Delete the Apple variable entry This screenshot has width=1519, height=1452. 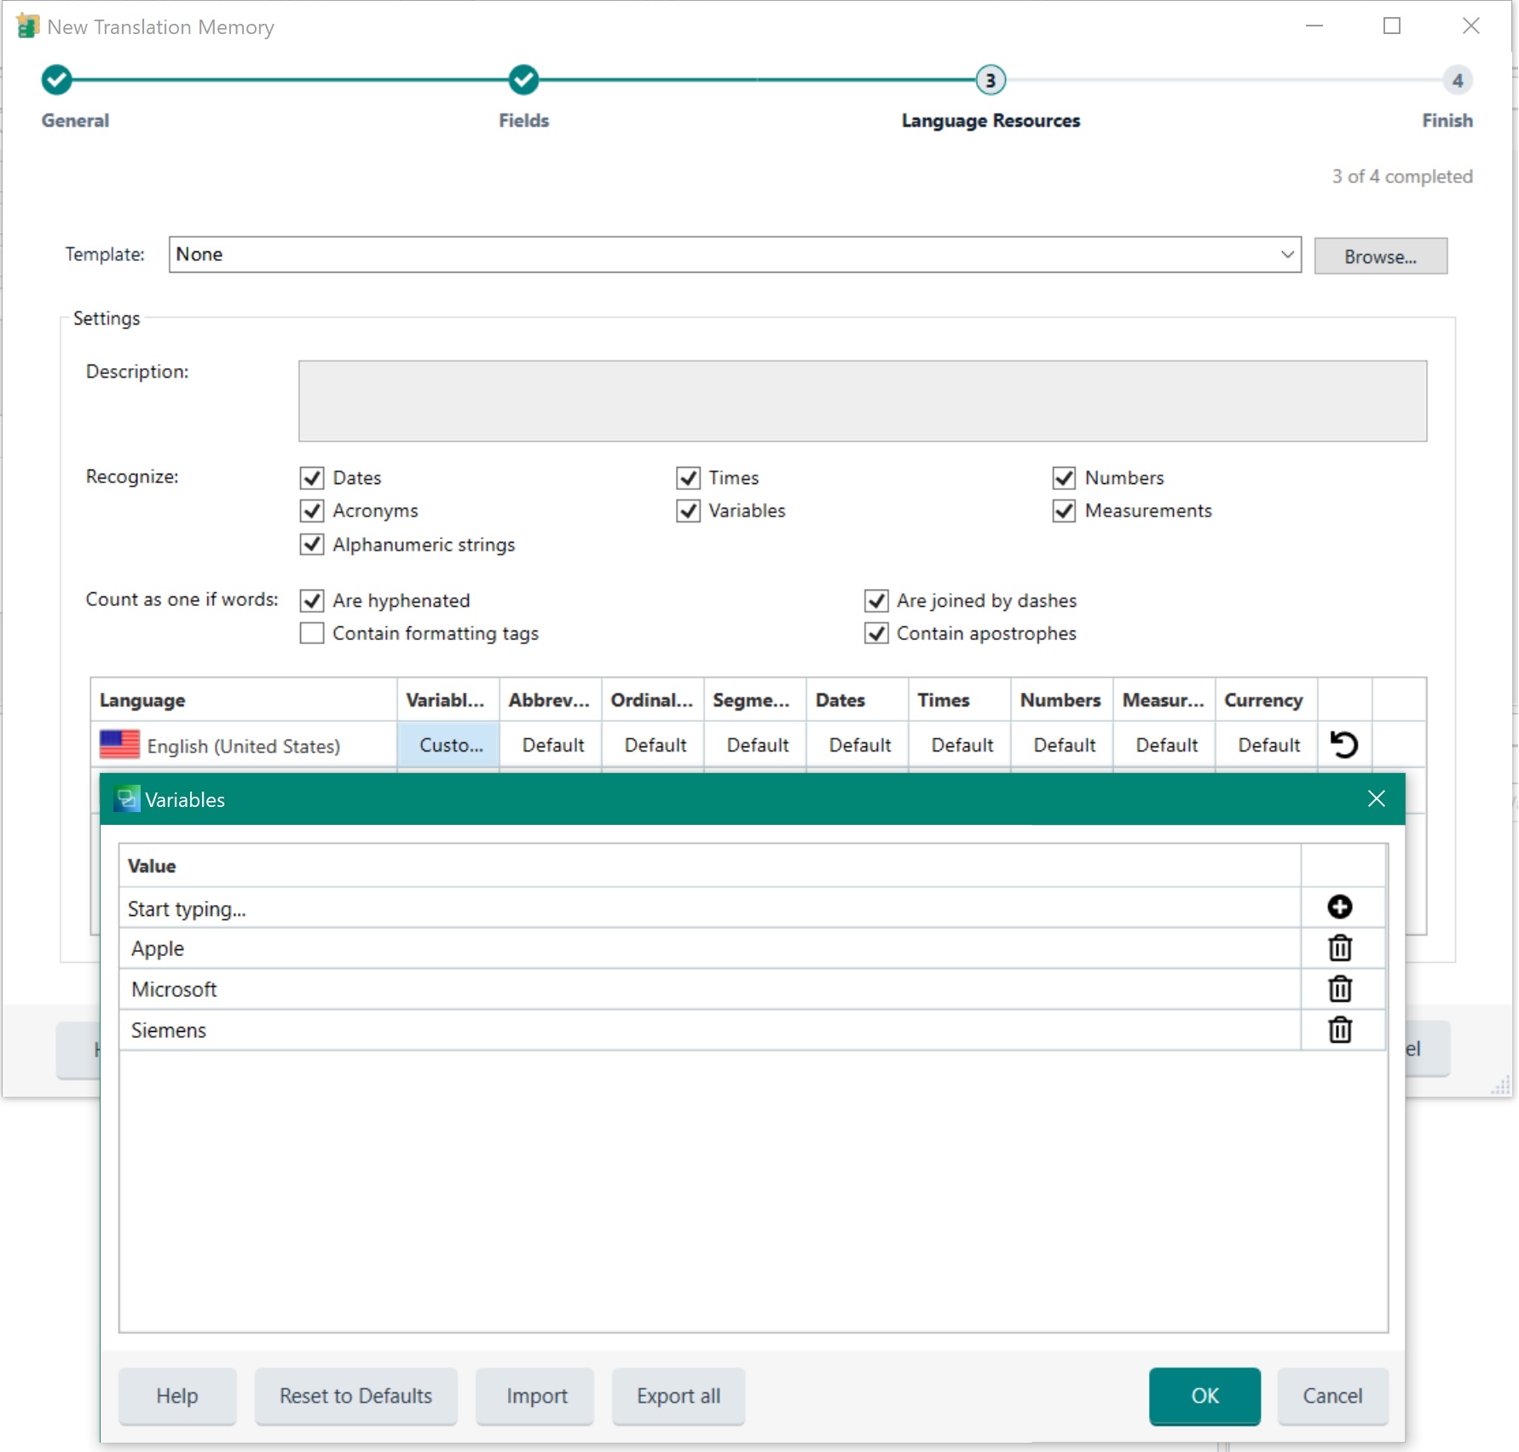pyautogui.click(x=1339, y=948)
